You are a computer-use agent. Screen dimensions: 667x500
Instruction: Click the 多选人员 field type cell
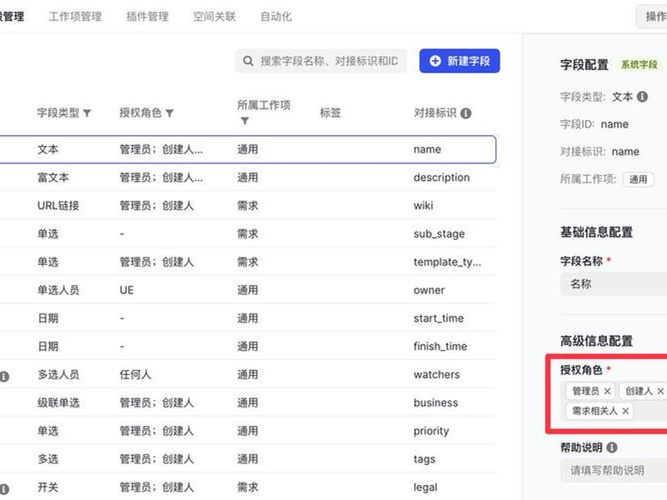click(x=58, y=374)
